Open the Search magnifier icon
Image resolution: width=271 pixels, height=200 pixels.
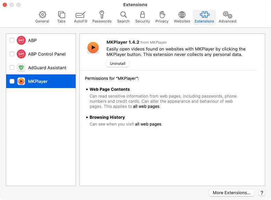[124, 15]
